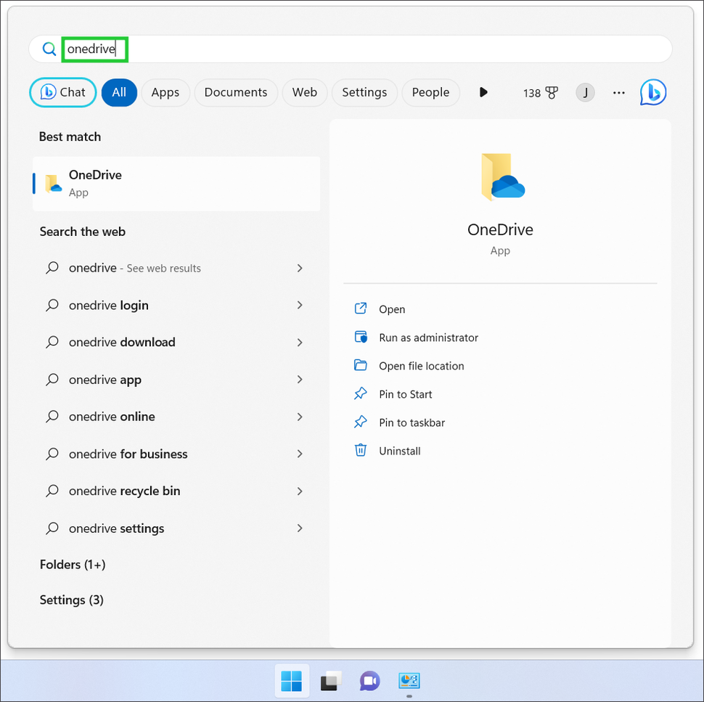
Task: Open the Start menu from the taskbar
Action: (292, 681)
